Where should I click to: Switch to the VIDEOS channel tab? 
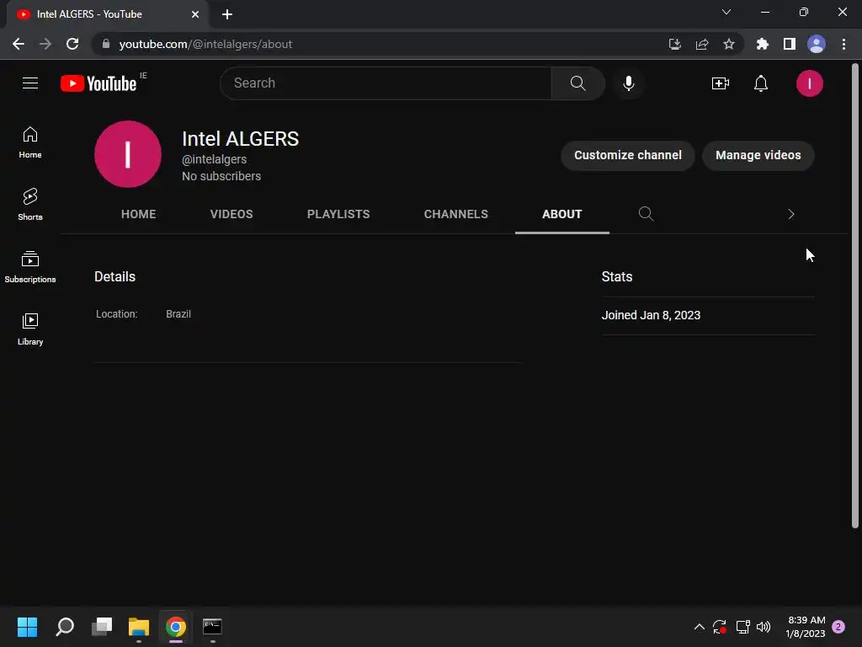pos(231,214)
